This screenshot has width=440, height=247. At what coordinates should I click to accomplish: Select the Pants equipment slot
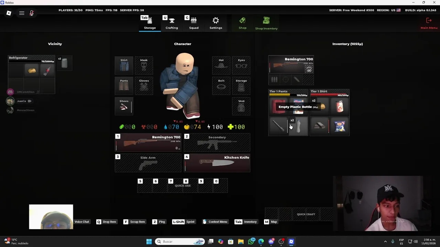(124, 86)
